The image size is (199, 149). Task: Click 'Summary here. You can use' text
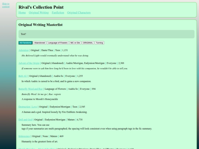point(35,125)
